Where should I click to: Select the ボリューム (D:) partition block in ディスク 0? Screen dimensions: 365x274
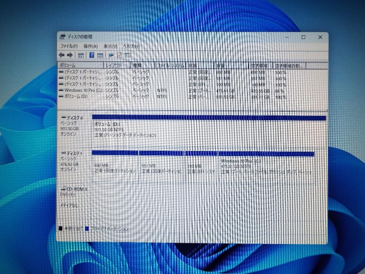pyautogui.click(x=209, y=131)
